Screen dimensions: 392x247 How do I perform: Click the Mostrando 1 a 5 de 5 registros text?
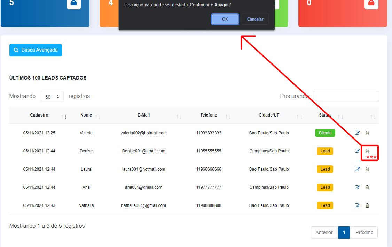point(47,226)
